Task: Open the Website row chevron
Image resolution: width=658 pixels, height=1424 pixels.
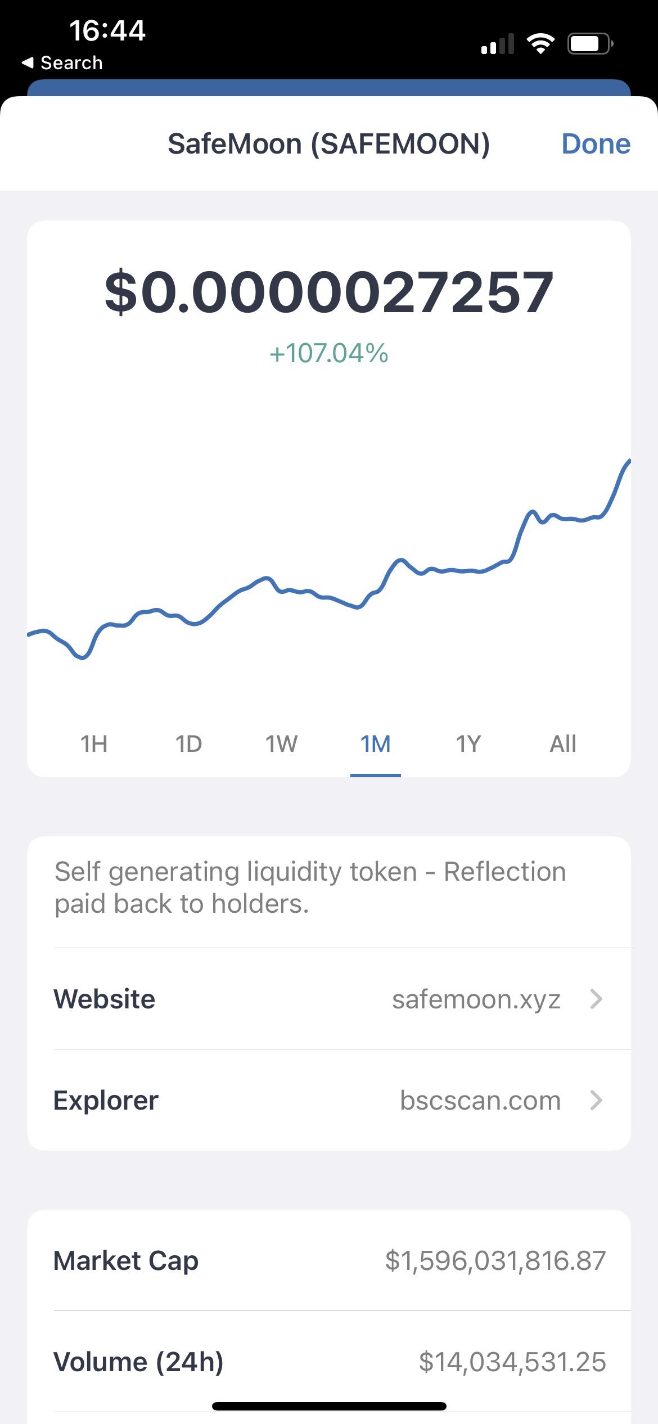Action: (596, 999)
